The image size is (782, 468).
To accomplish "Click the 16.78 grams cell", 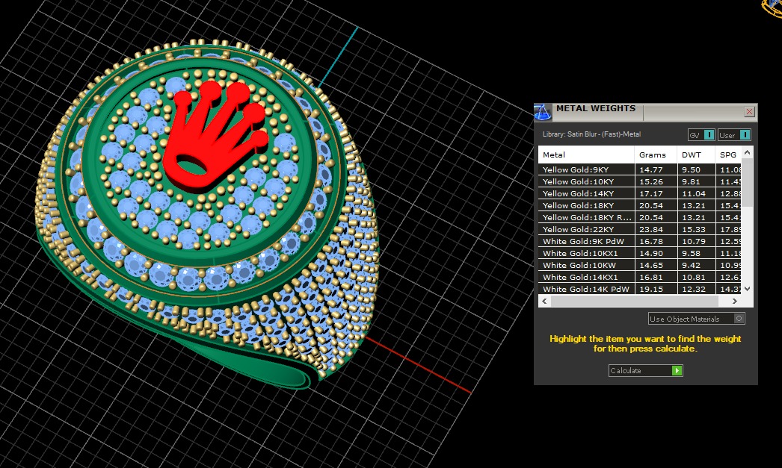I will (656, 242).
